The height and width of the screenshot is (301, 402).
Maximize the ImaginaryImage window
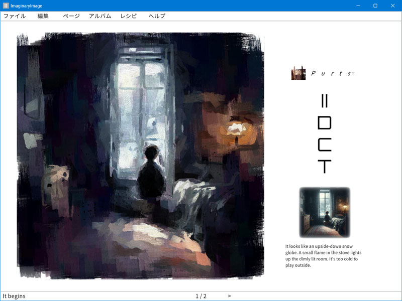[375, 6]
